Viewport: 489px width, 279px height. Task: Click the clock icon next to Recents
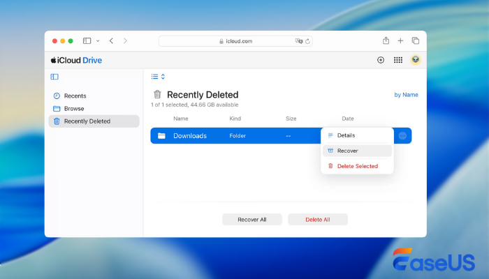point(57,96)
